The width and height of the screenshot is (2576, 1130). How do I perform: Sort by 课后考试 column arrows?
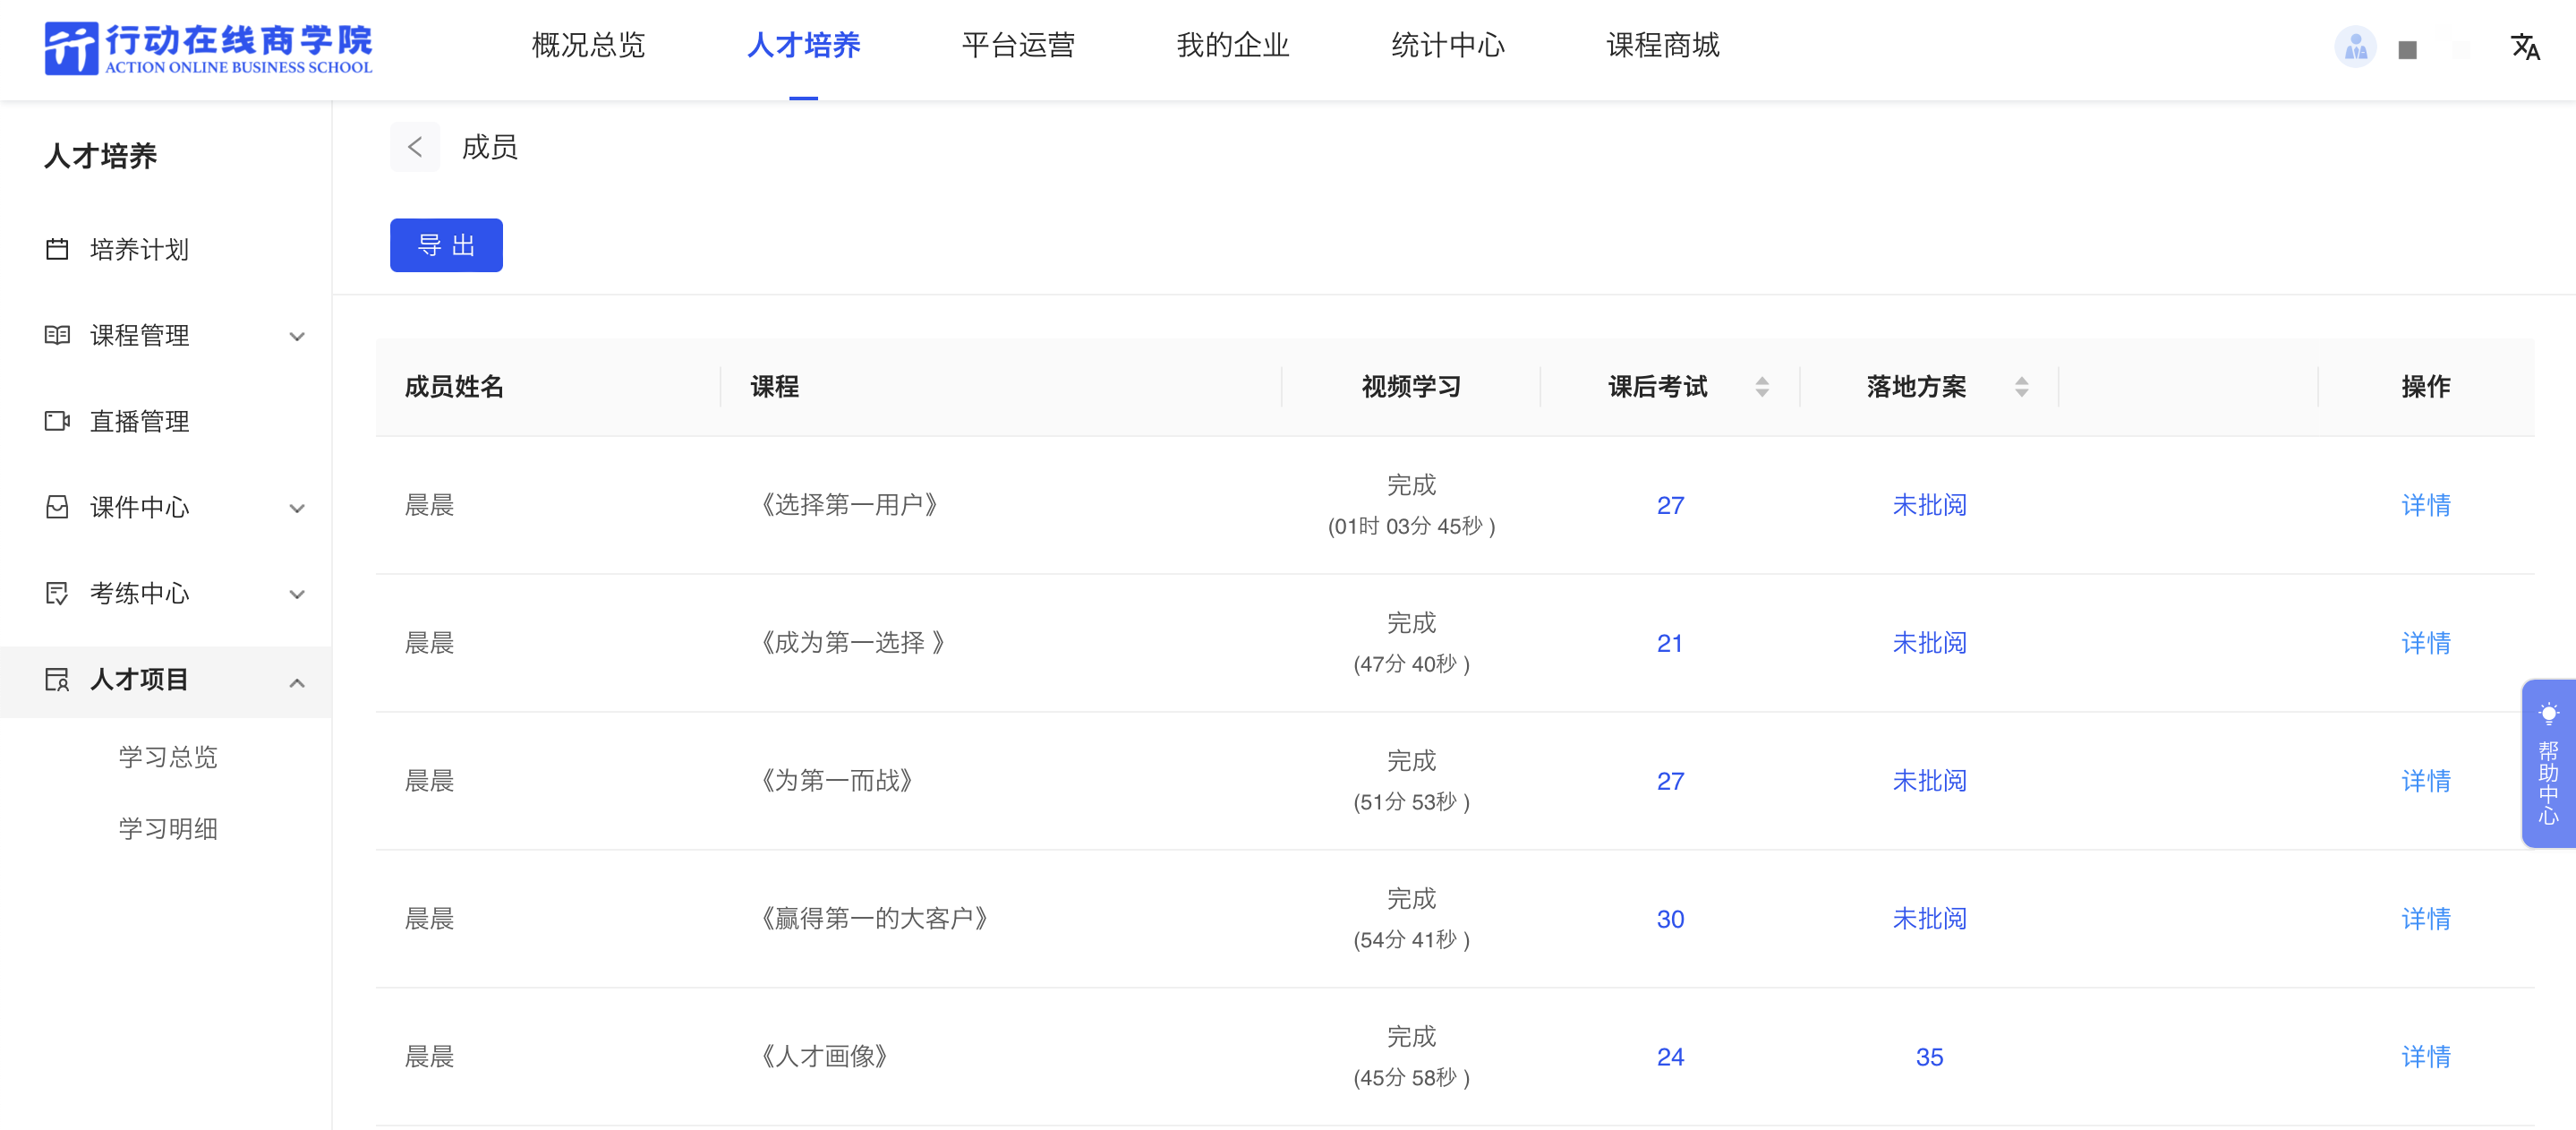point(1762,386)
